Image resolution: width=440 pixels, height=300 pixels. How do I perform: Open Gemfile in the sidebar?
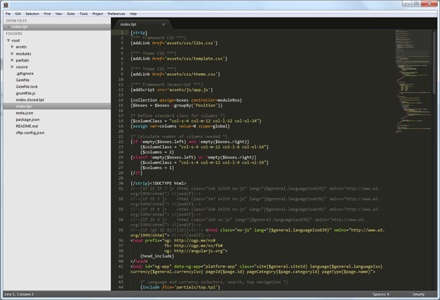pyautogui.click(x=22, y=80)
